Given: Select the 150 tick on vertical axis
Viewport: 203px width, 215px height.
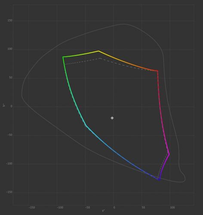Looking at the screenshot, I should (10, 21).
